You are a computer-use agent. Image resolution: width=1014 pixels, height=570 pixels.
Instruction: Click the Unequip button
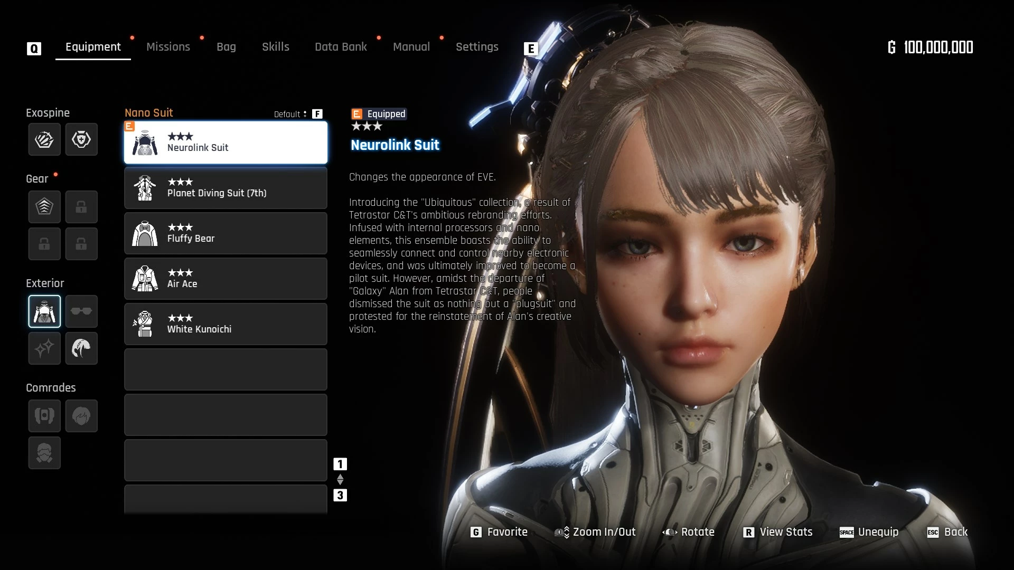coord(869,532)
